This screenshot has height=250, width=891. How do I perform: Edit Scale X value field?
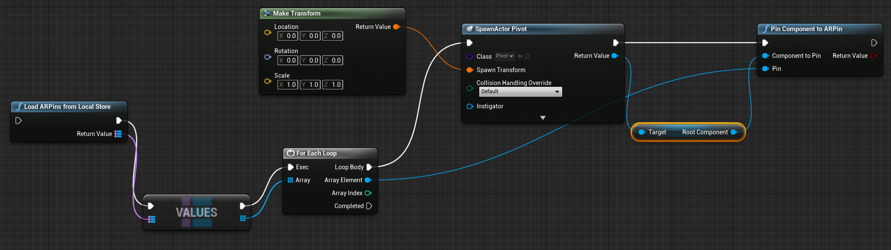(x=288, y=85)
